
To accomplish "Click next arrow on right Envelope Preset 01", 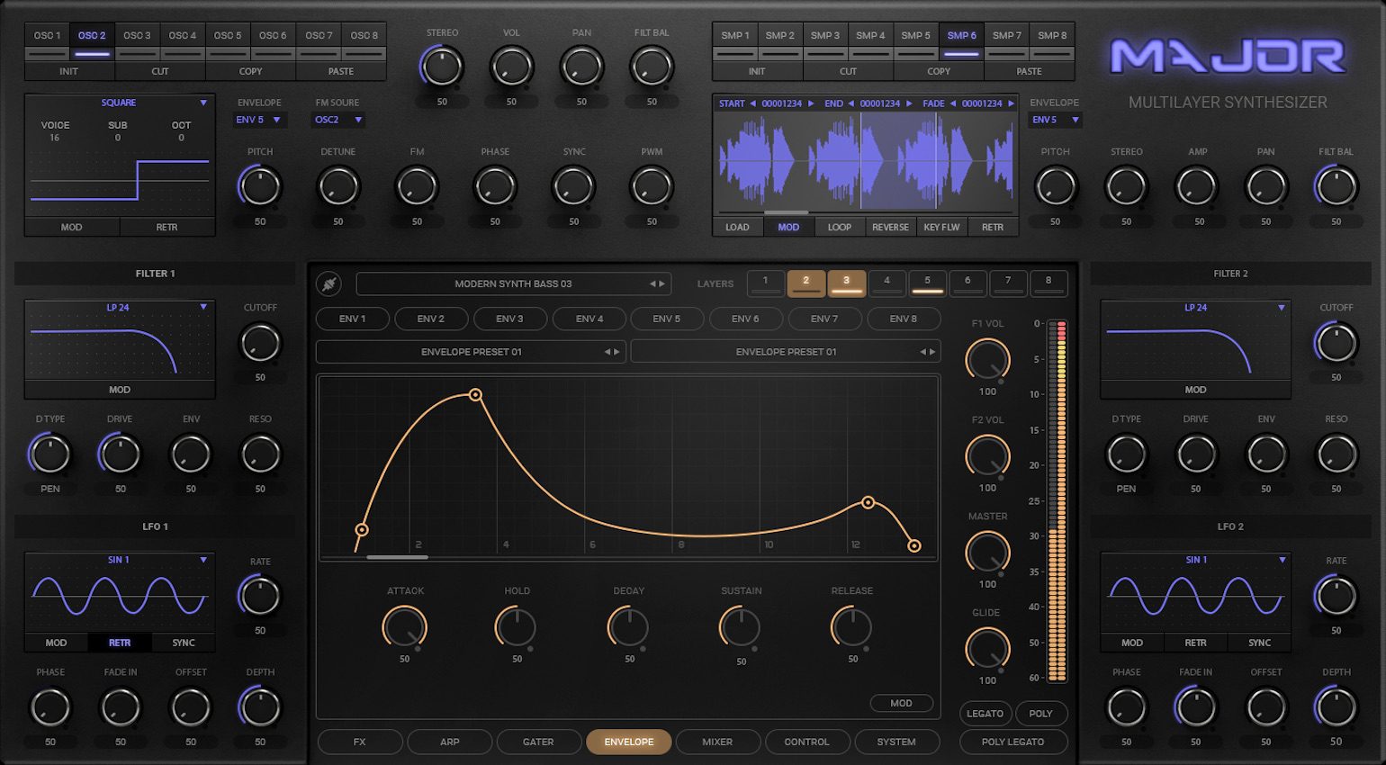I will pyautogui.click(x=932, y=352).
